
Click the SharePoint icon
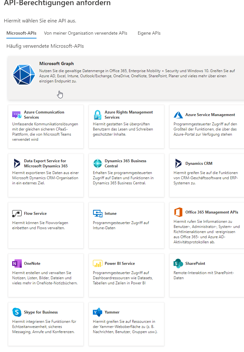pos(178,264)
